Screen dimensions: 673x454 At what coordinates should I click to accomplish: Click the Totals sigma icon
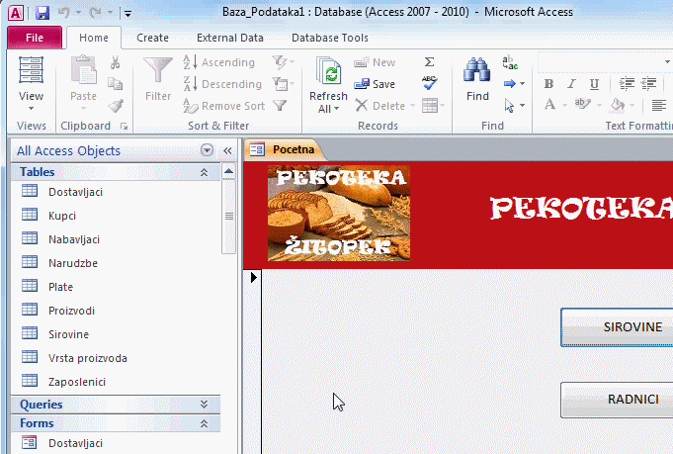point(429,62)
